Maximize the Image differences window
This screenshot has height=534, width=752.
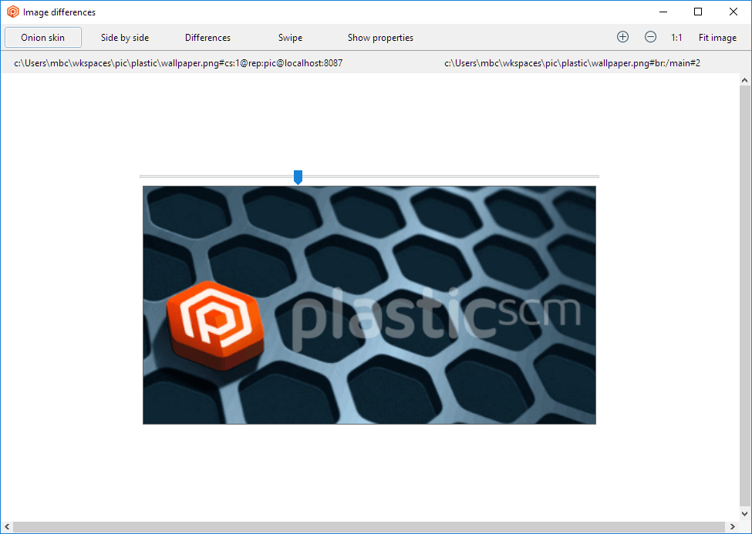pos(698,12)
